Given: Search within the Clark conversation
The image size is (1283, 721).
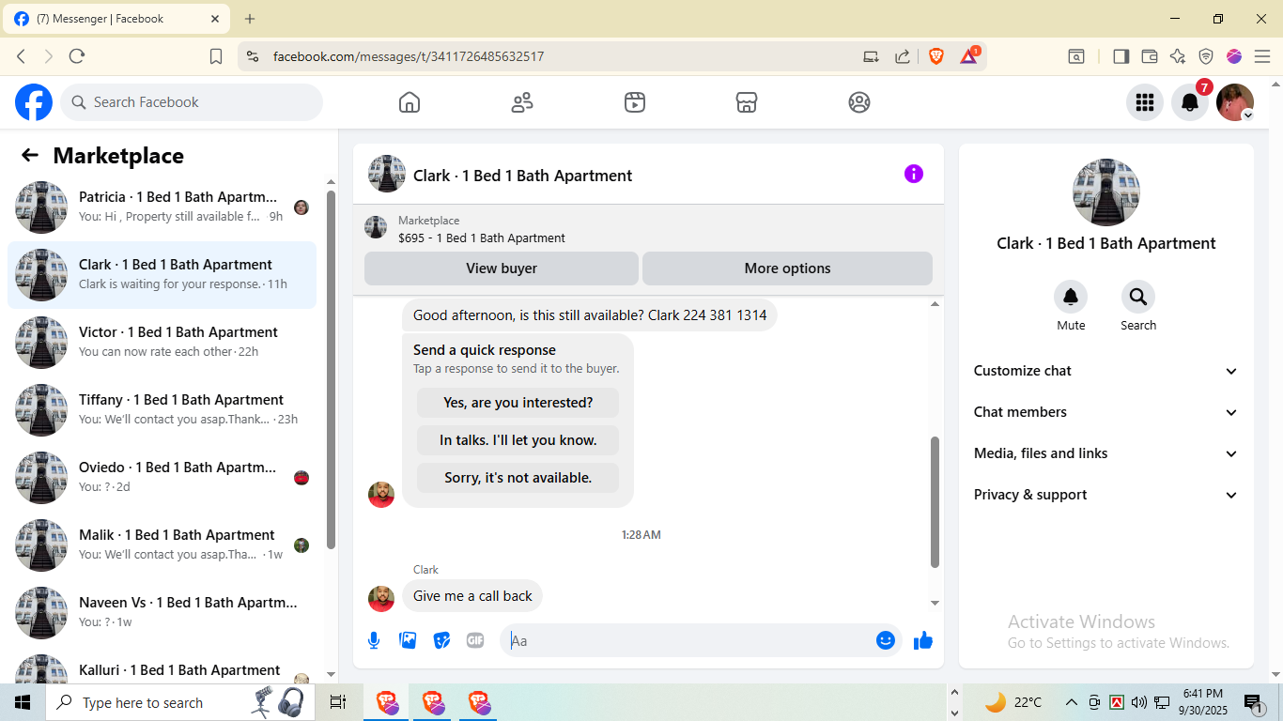Looking at the screenshot, I should coord(1138,298).
